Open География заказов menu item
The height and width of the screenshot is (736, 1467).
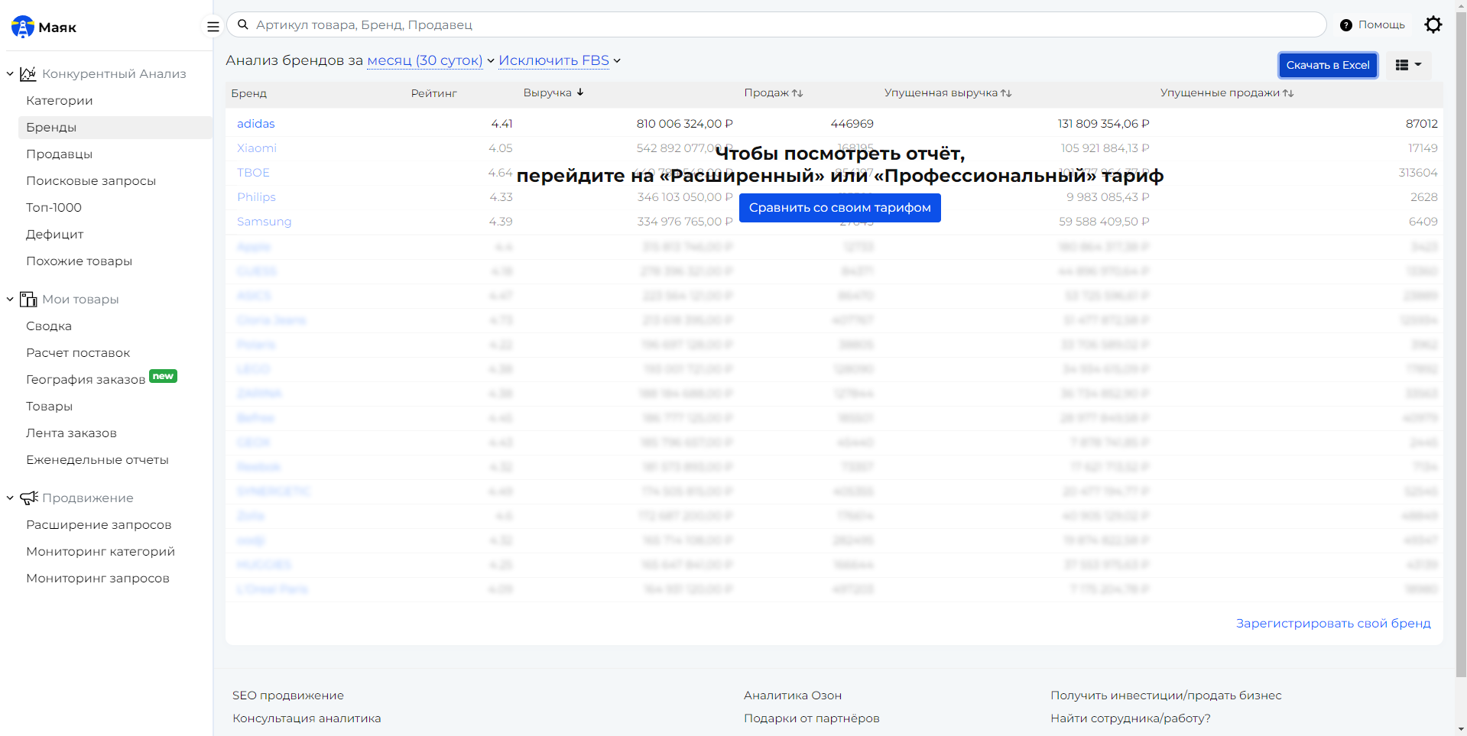tap(86, 379)
